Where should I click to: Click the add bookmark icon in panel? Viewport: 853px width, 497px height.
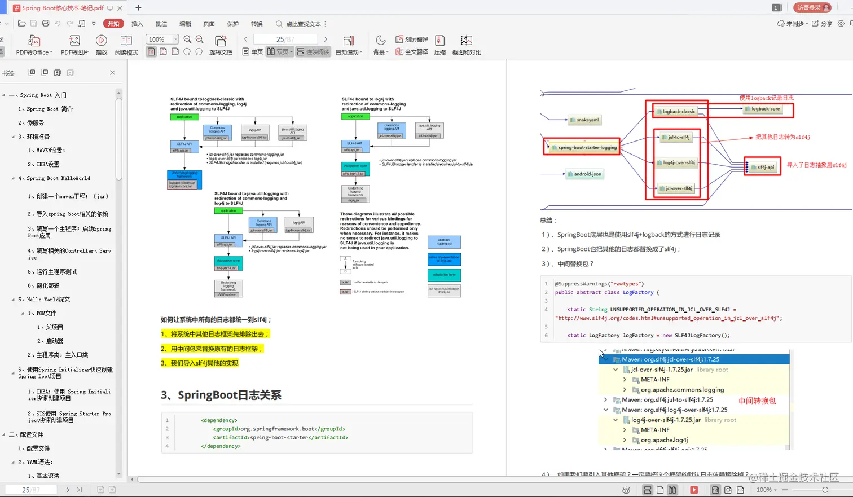pyautogui.click(x=58, y=73)
